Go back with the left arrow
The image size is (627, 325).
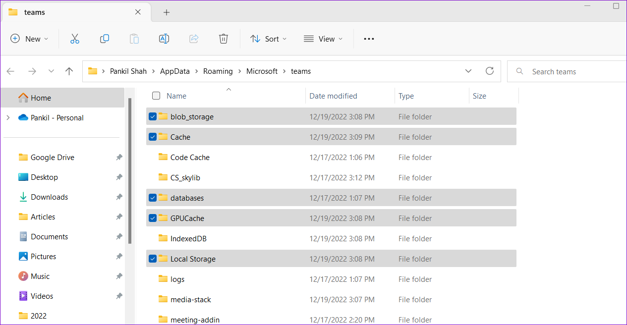point(10,71)
